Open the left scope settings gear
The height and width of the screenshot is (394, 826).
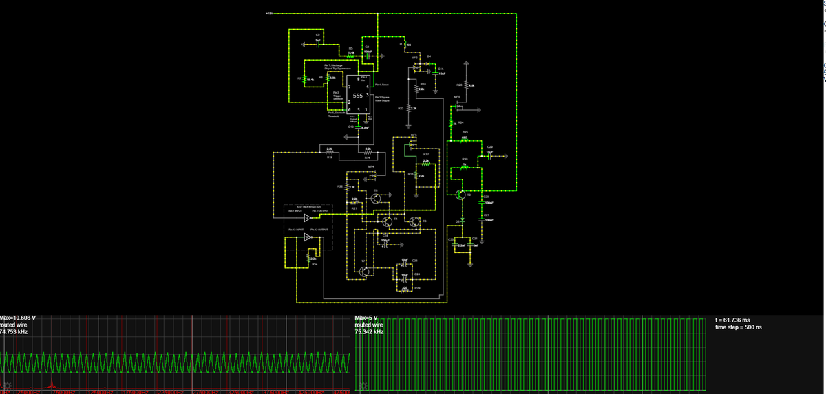8,386
